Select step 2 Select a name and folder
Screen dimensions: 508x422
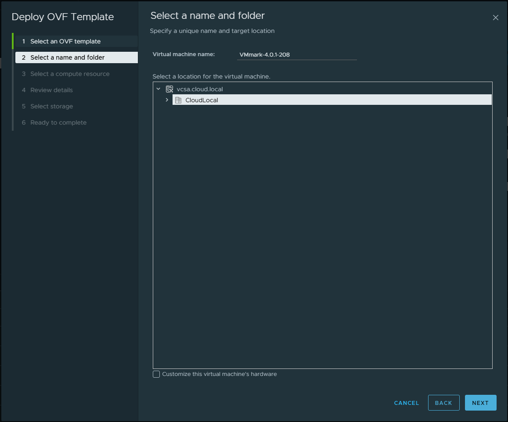click(76, 57)
